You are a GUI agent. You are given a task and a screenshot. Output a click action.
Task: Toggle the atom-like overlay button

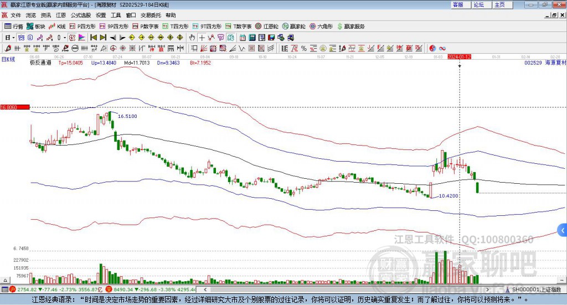pos(21,38)
